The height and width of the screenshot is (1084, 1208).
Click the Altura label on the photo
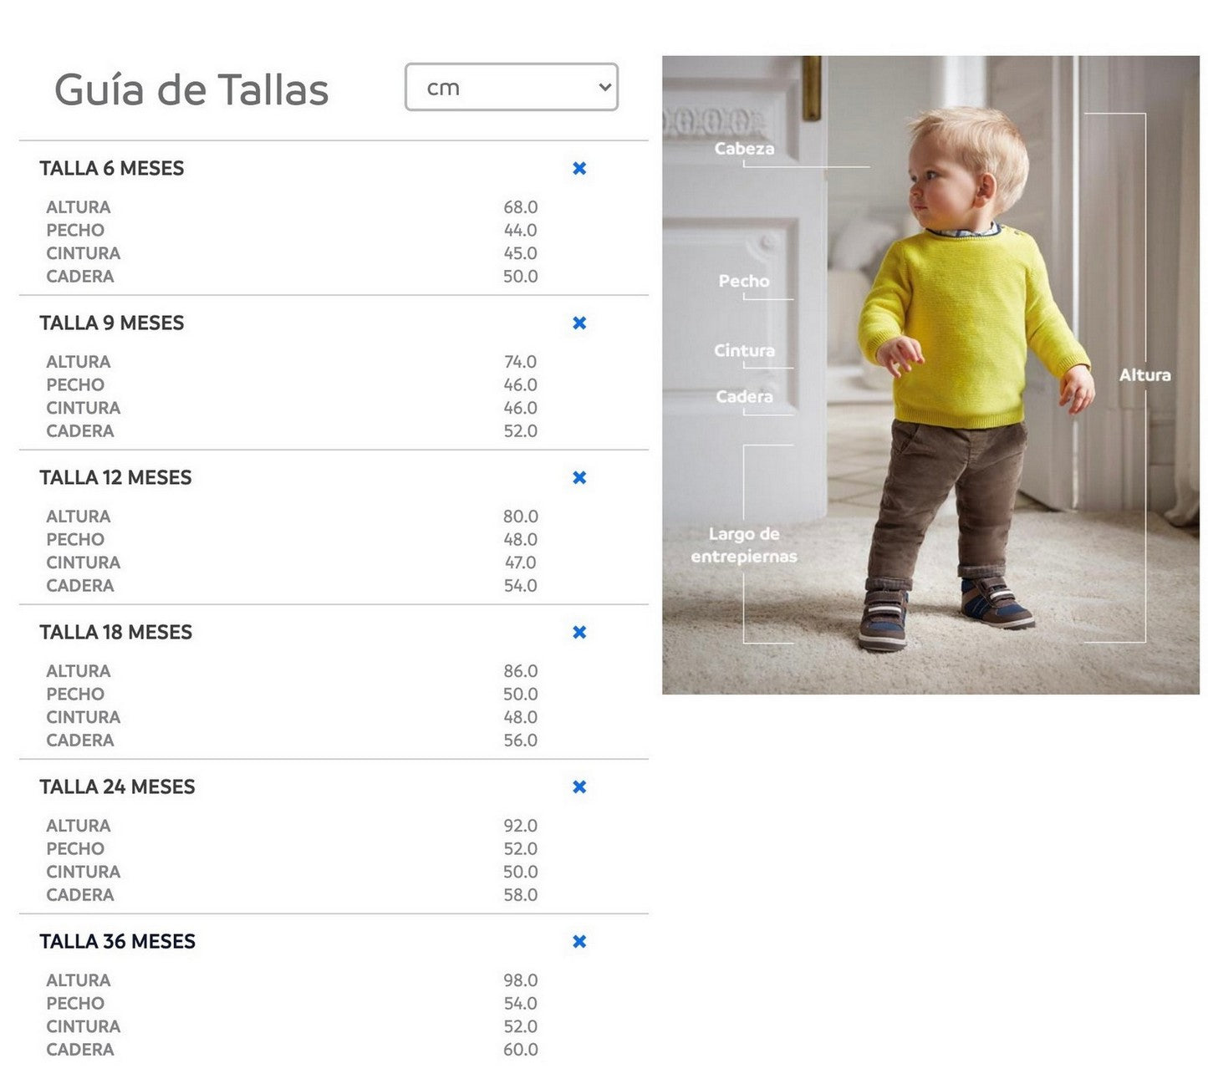coord(1144,375)
